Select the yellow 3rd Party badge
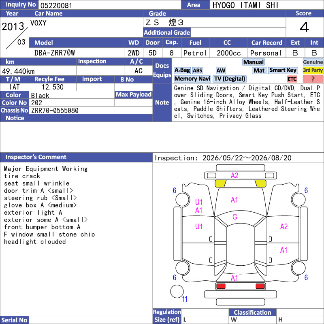 click(313, 70)
